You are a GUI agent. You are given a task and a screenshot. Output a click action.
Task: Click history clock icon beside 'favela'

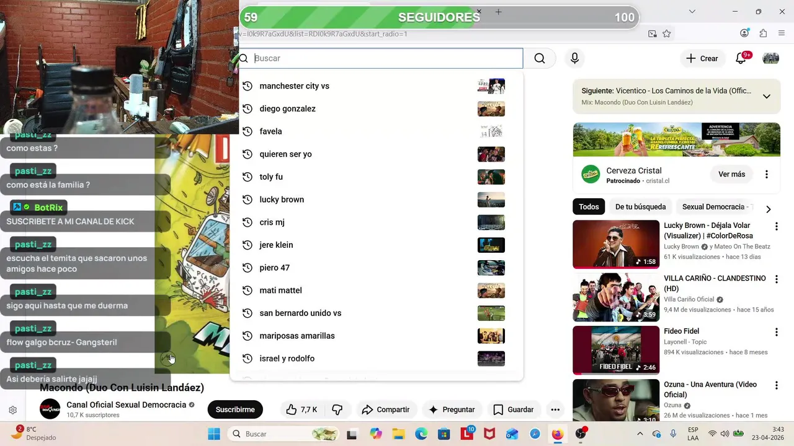tap(247, 131)
